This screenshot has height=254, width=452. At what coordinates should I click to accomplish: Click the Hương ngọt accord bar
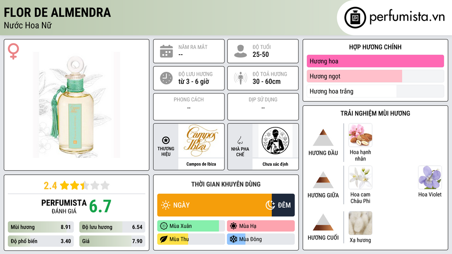pyautogui.click(x=375, y=76)
